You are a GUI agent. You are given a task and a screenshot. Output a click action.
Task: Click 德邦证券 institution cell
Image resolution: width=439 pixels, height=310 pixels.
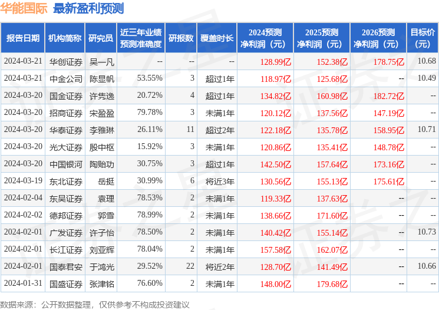coord(66,216)
